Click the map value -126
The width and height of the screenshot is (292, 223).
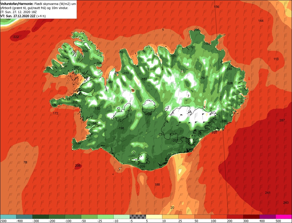pos(53,105)
